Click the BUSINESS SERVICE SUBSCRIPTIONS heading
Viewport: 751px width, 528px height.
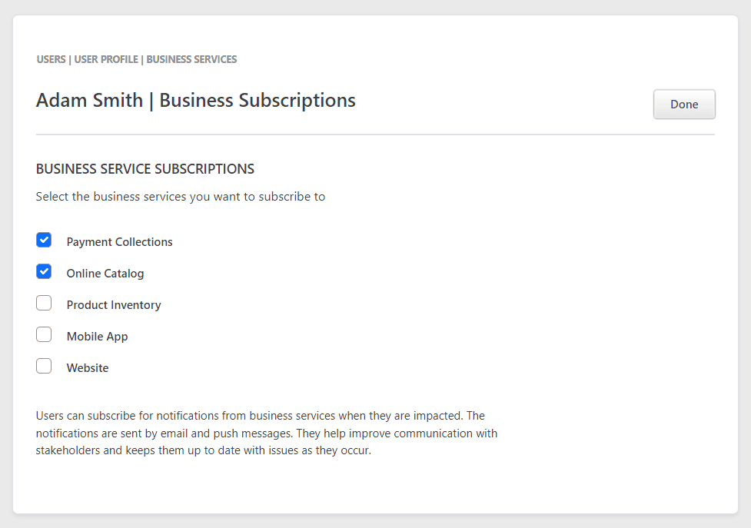pos(145,169)
